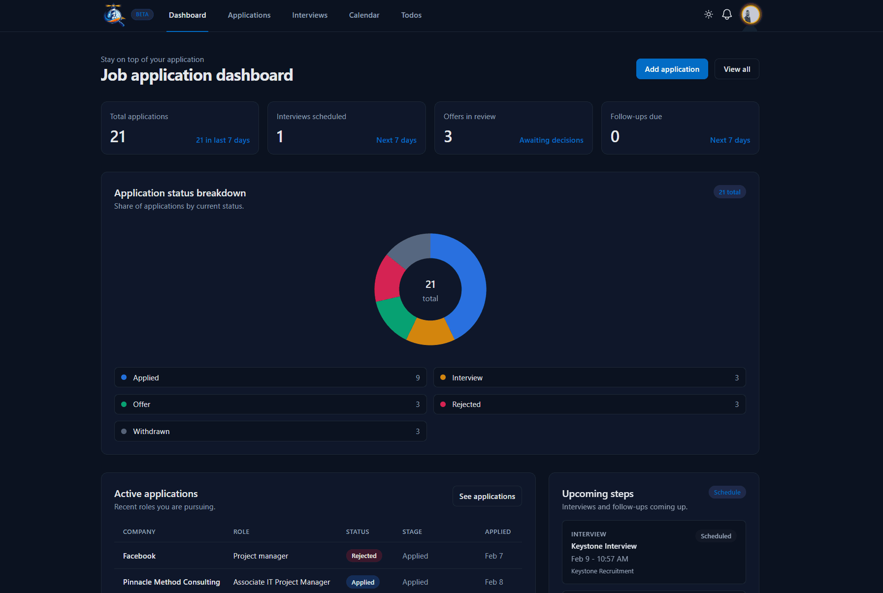This screenshot has height=593, width=883.
Task: Click the green Offer legend dot
Action: point(124,404)
